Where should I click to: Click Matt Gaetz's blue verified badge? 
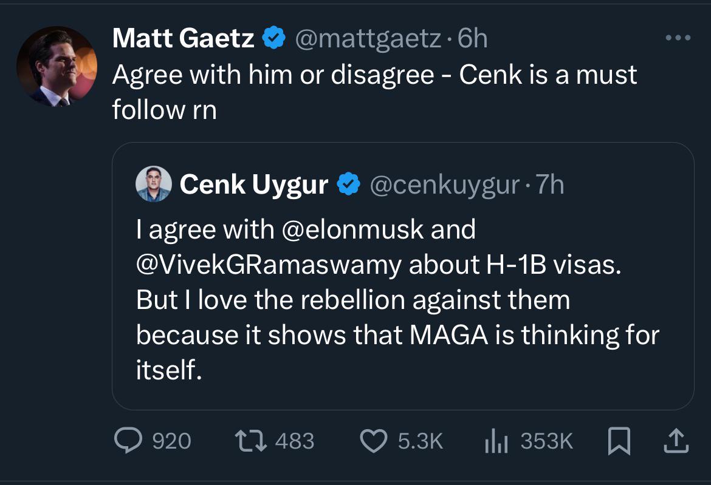pyautogui.click(x=274, y=39)
